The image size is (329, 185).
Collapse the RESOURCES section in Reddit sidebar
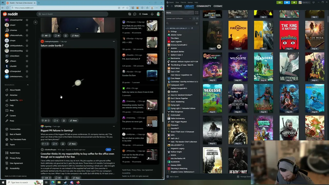point(28,85)
